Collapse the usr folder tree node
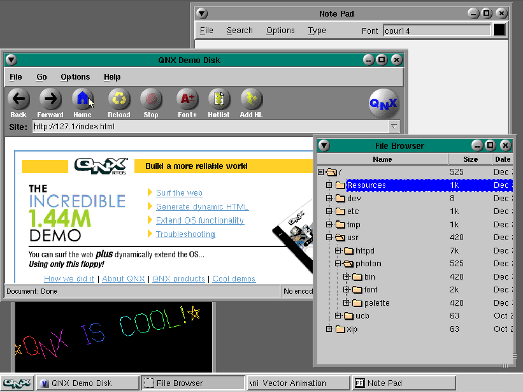This screenshot has width=523, height=392. coord(329,237)
